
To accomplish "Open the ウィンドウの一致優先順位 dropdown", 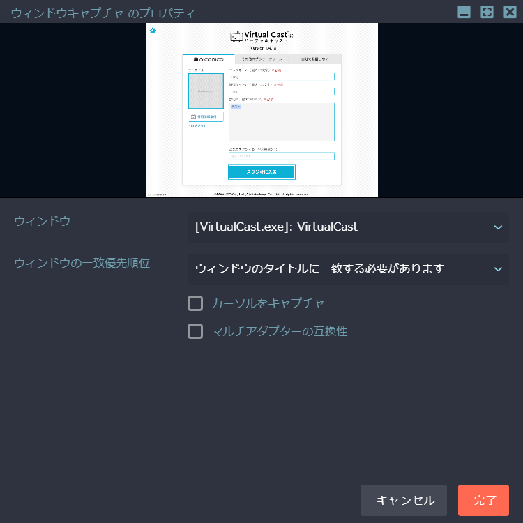I will tap(348, 269).
